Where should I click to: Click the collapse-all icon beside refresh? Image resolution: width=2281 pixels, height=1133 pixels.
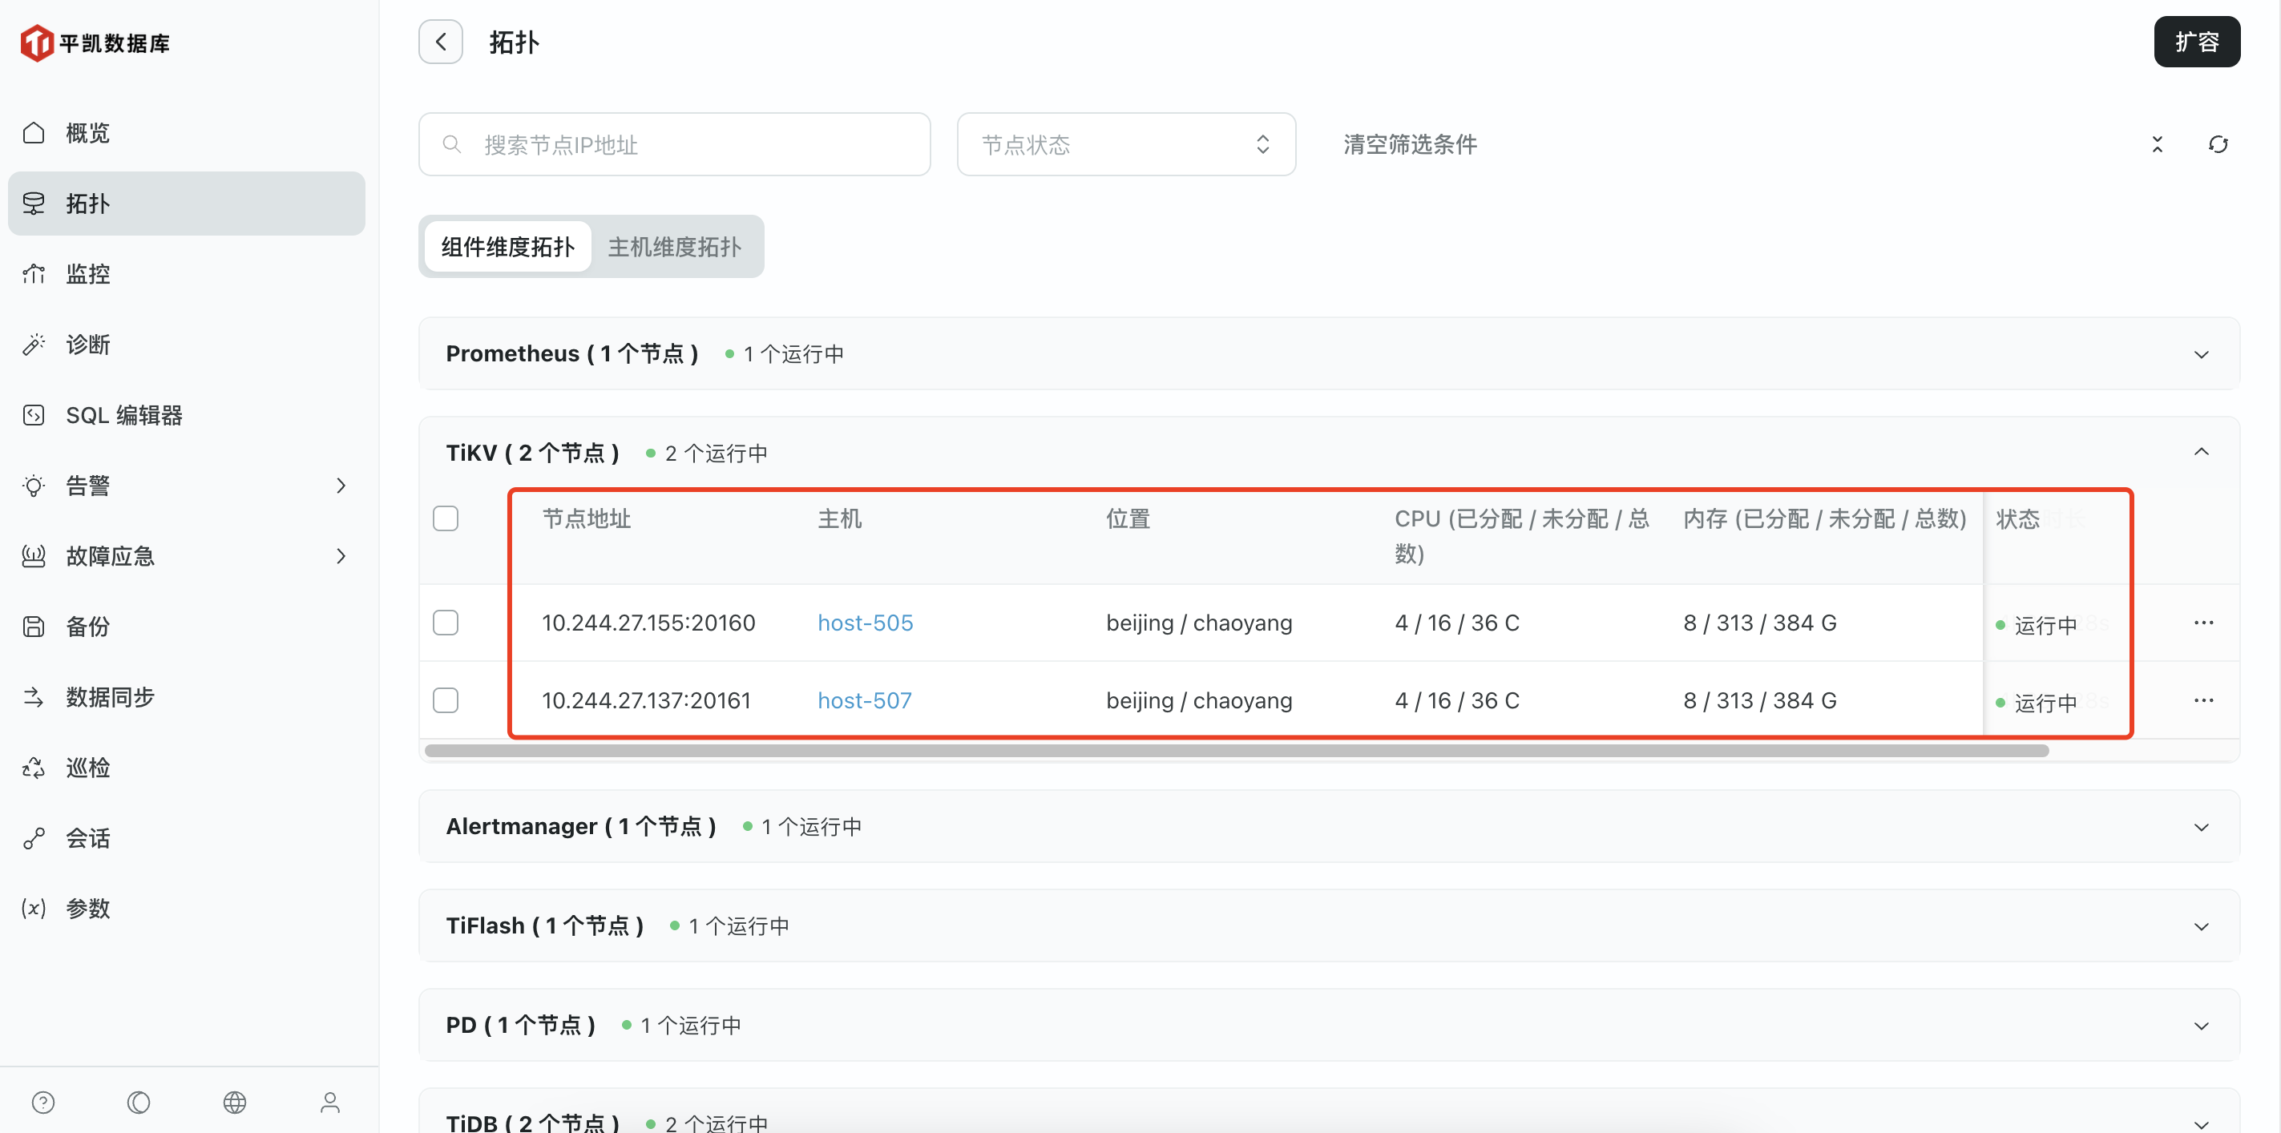[x=2157, y=144]
